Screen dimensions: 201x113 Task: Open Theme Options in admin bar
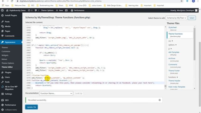pos(47,10)
